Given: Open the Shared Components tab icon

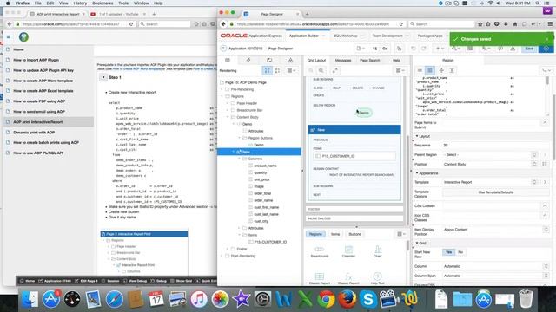Looking at the screenshot, I should click(x=290, y=60).
